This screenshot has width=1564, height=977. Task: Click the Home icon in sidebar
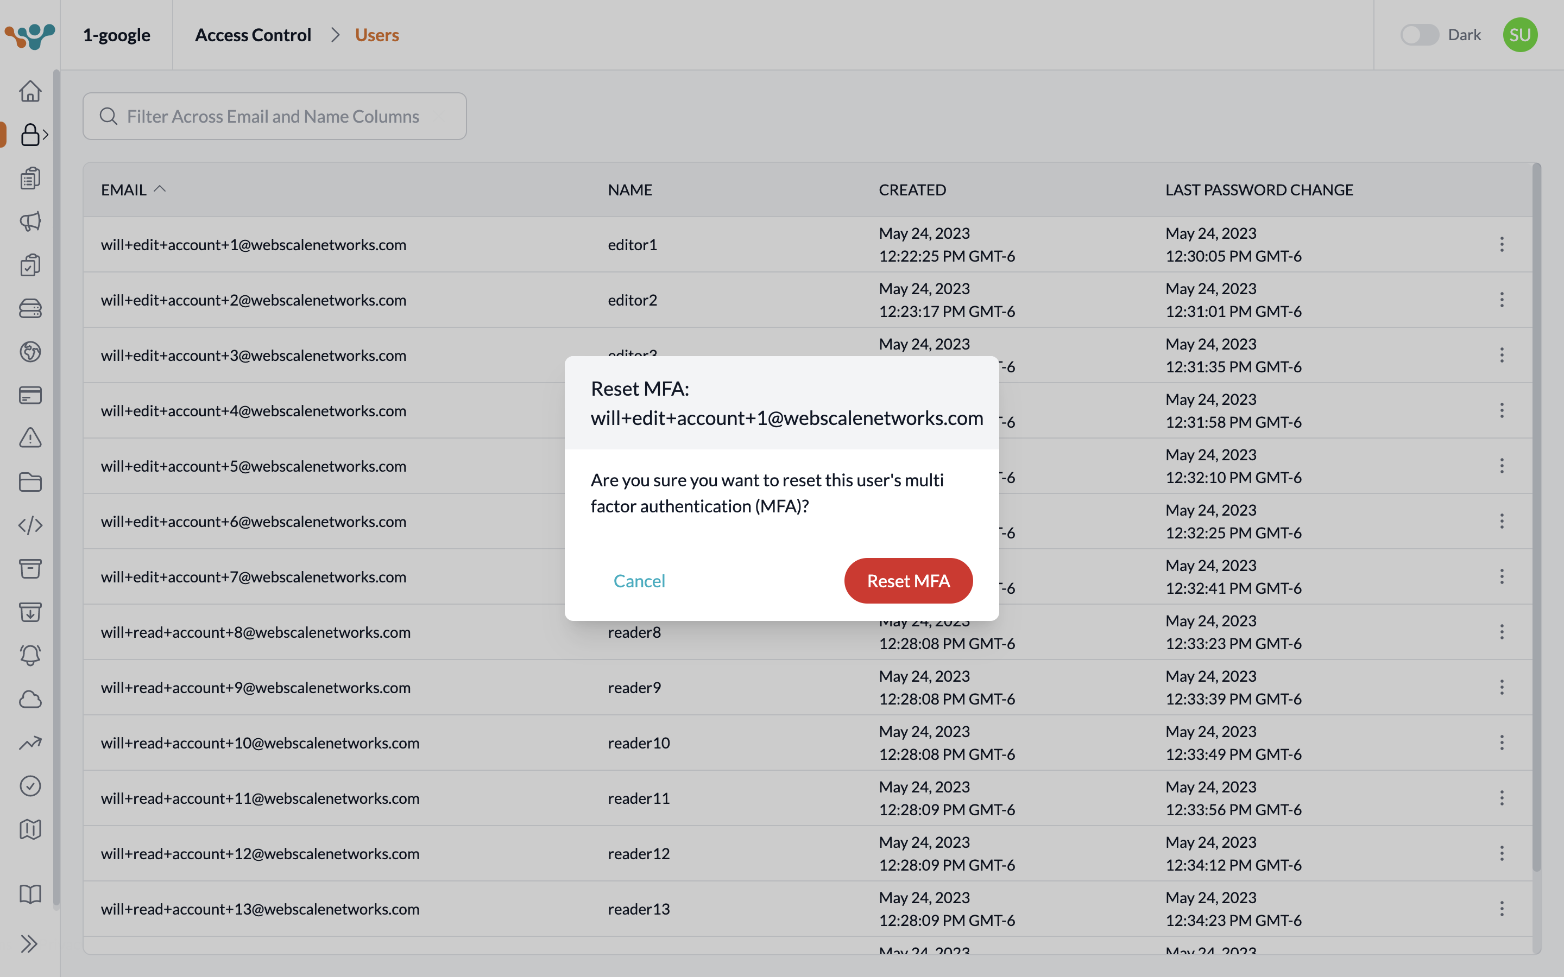click(30, 91)
